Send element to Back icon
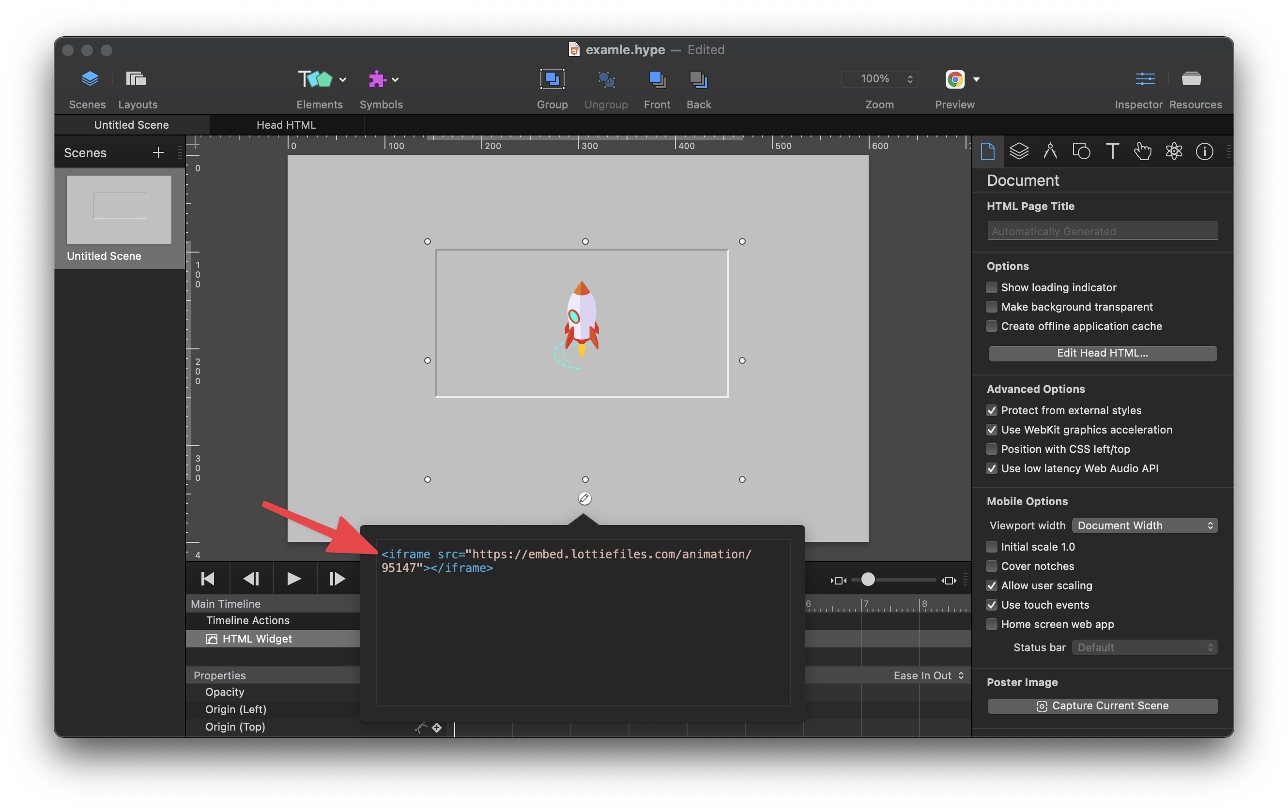Image resolution: width=1288 pixels, height=809 pixels. click(699, 79)
